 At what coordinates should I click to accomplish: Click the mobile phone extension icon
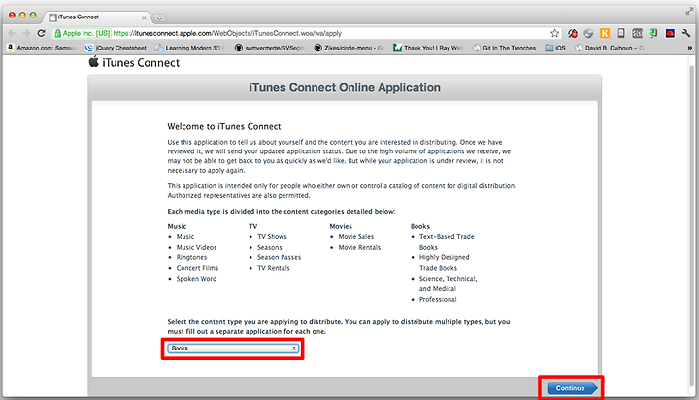point(621,33)
